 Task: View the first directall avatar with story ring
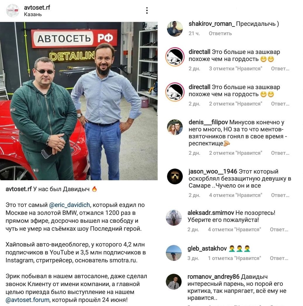point(175,57)
